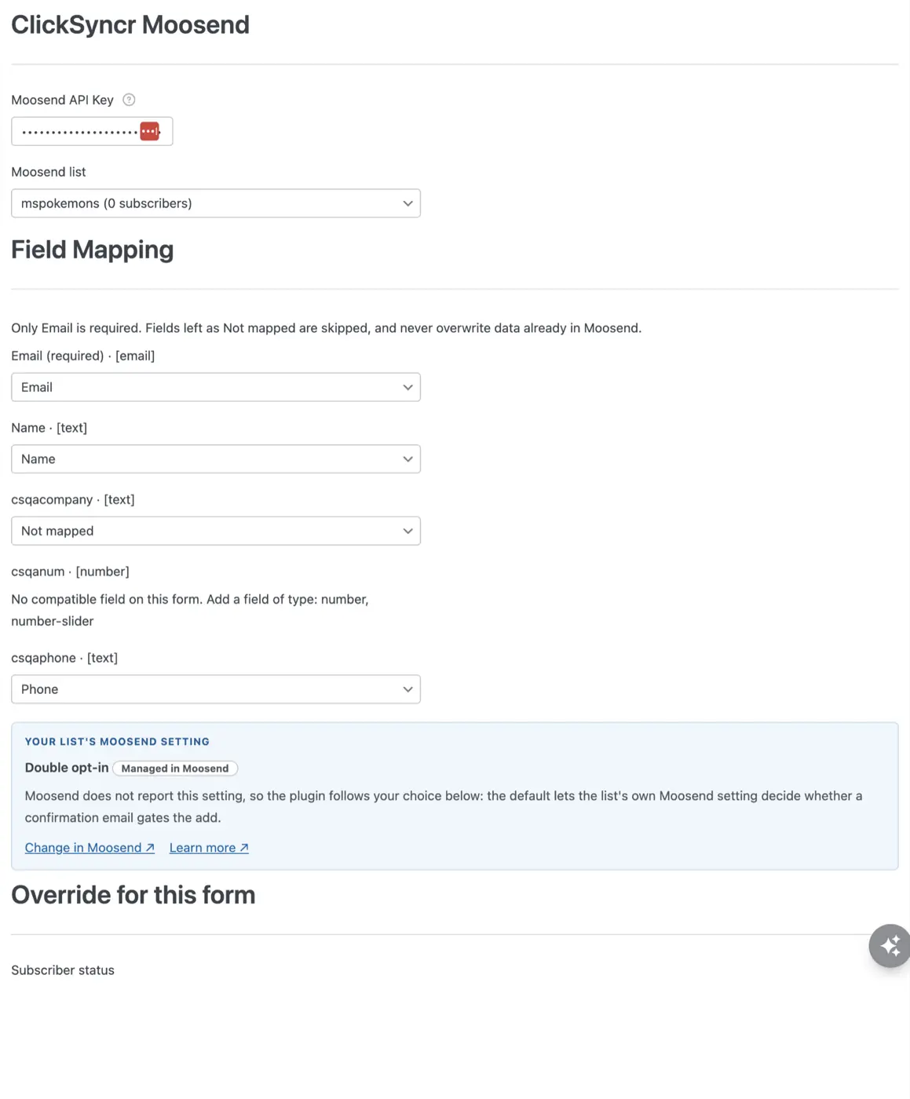Click the csqacompany · [text] label
This screenshot has height=1099, width=910.
click(x=73, y=499)
